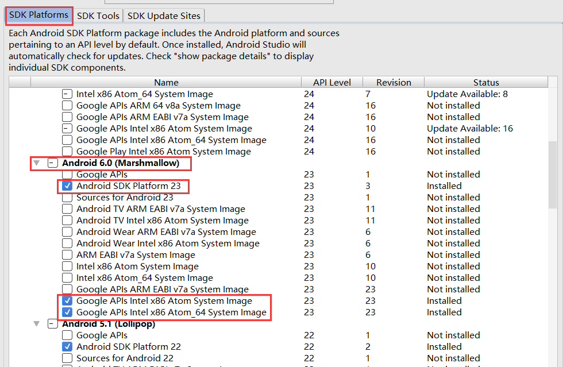Check Android TV Intel x86 Atom System Image
Image resolution: width=563 pixels, height=367 pixels.
[x=67, y=221]
